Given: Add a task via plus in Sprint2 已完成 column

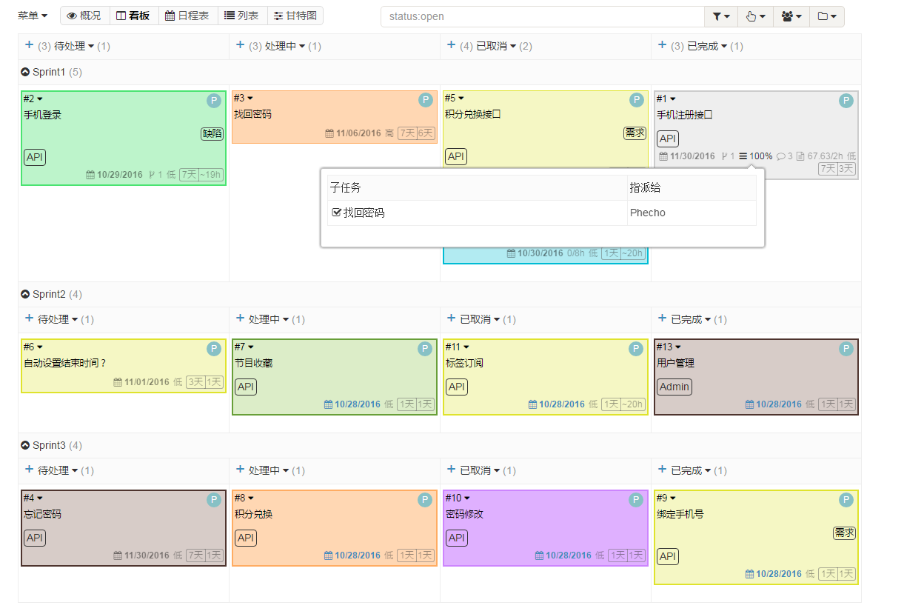Looking at the screenshot, I should pyautogui.click(x=660, y=318).
